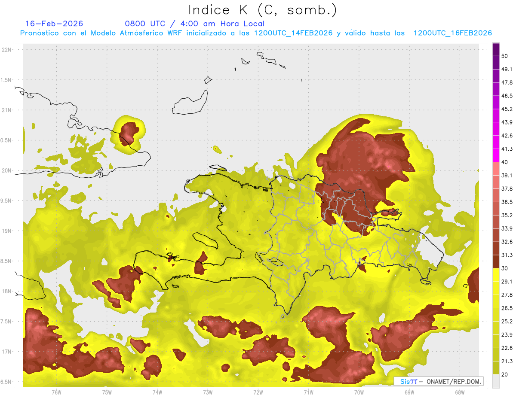The width and height of the screenshot is (516, 398).
Task: Click the 'Indice K (C, somb.)' title
Action: pos(263,10)
